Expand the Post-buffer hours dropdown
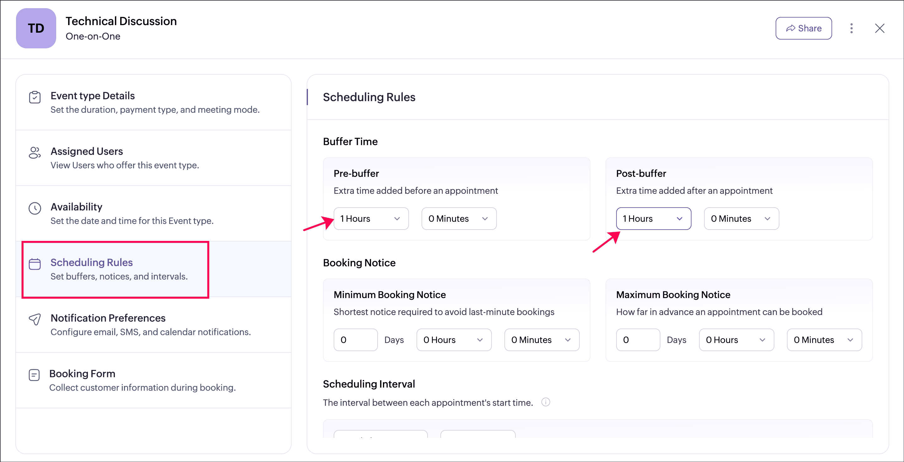This screenshot has width=904, height=462. pyautogui.click(x=654, y=219)
